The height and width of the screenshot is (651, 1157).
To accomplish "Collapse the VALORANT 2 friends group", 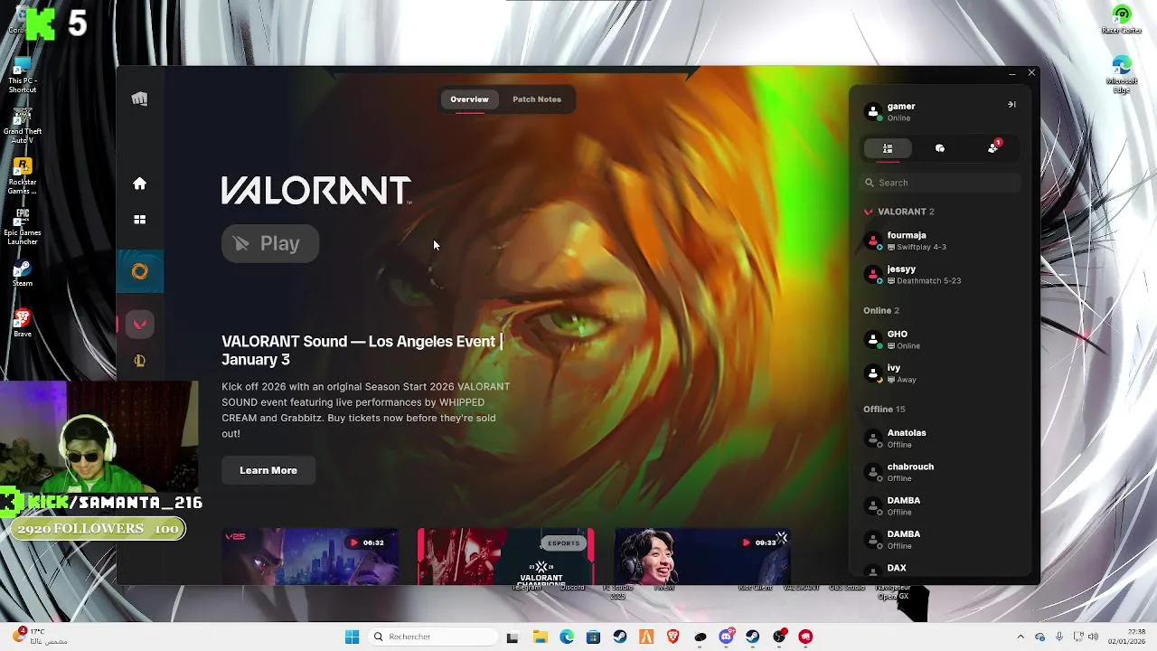I will point(898,212).
